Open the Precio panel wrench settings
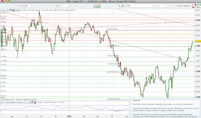201x118 pixels. [x=8, y=10]
